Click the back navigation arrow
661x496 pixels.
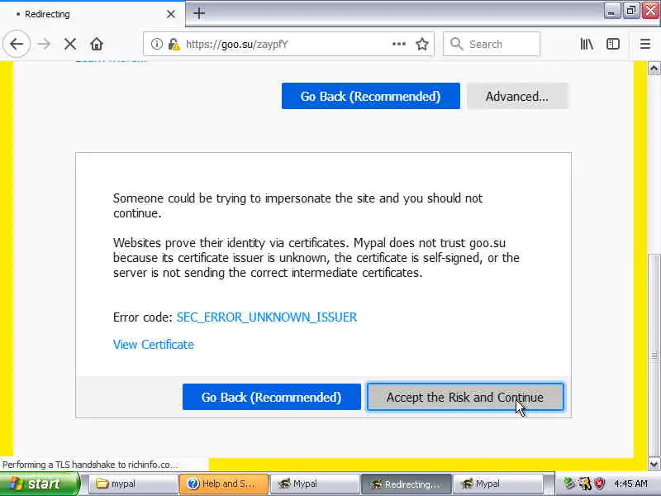click(x=17, y=44)
